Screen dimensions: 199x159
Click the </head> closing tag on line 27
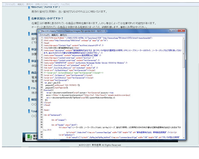(x=47, y=105)
